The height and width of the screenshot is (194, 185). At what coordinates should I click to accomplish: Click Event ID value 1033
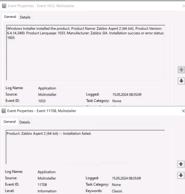coord(42,101)
